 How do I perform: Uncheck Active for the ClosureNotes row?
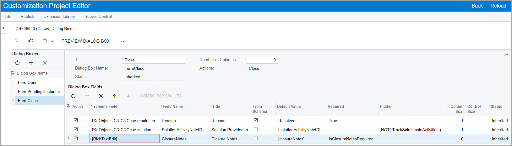pyautogui.click(x=76, y=138)
